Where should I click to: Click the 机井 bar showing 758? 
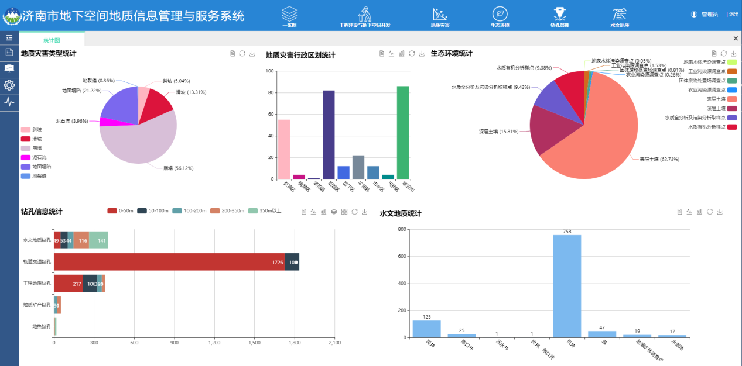tap(567, 285)
